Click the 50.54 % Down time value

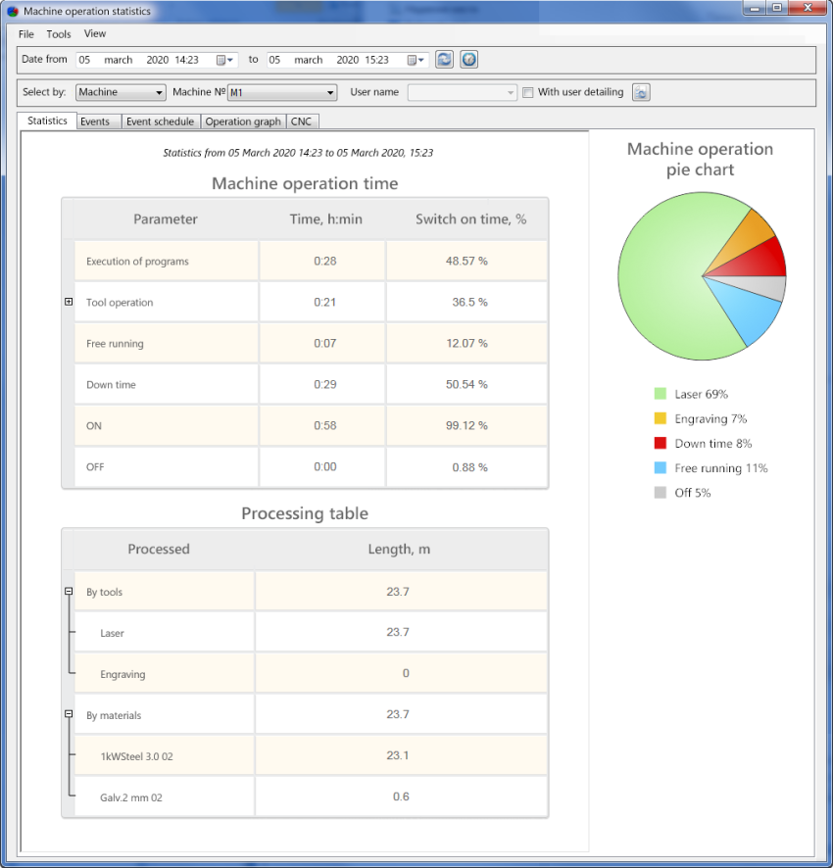(466, 384)
